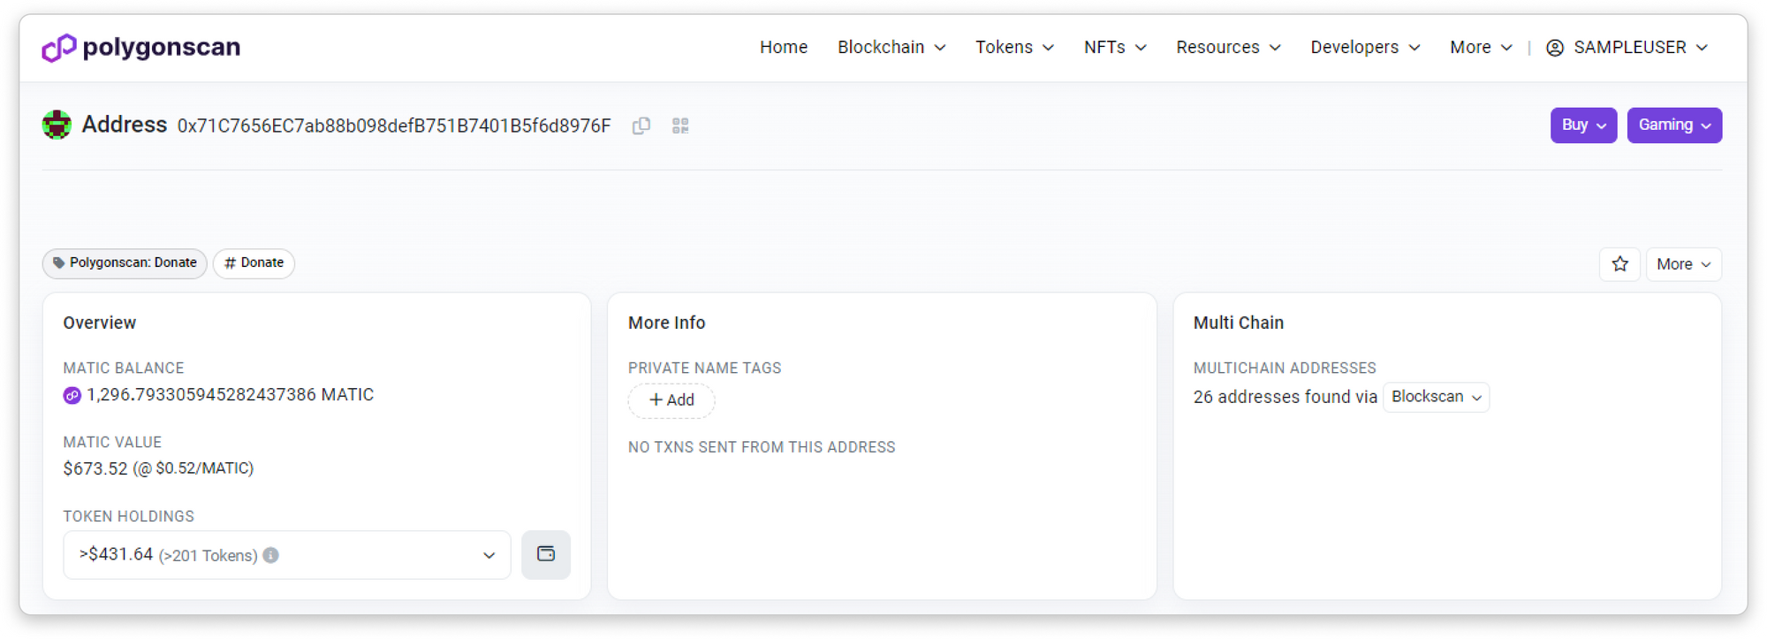
Task: Click 'NO TXNS SENT FROM THIS ADDRESS' text
Action: click(x=762, y=447)
